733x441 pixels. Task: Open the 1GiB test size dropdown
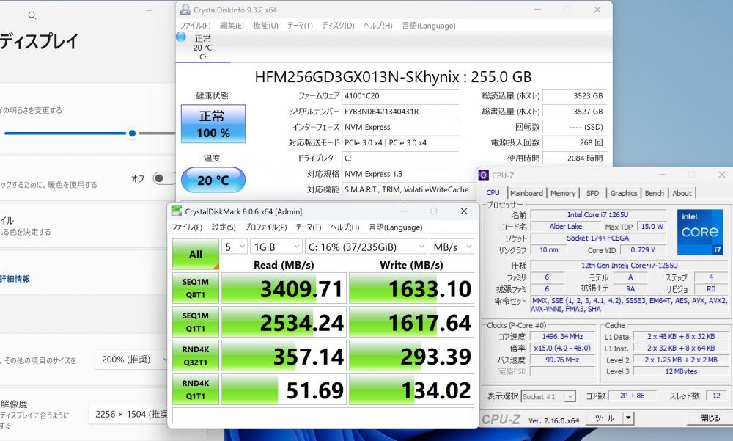(275, 247)
